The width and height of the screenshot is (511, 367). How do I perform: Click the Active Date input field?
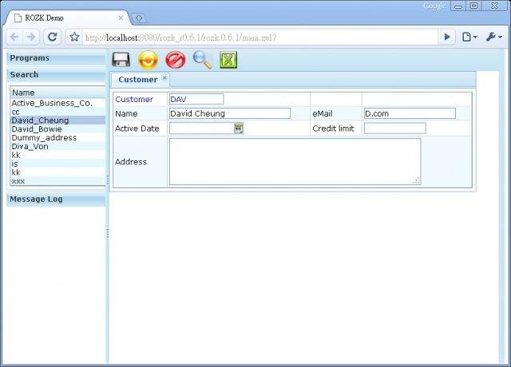click(202, 128)
